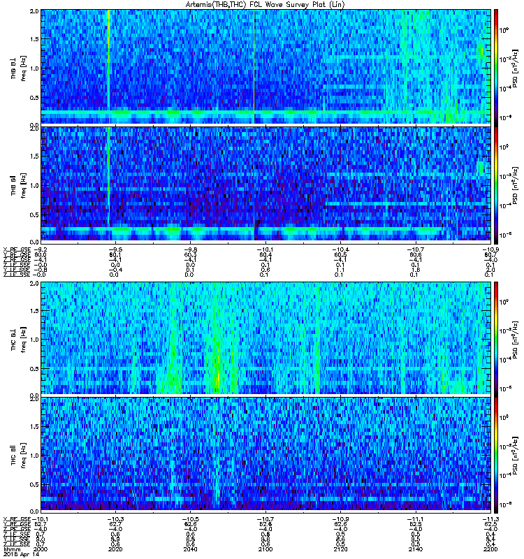Select the THC B-perpendicular spectrogram panel

tap(266, 337)
